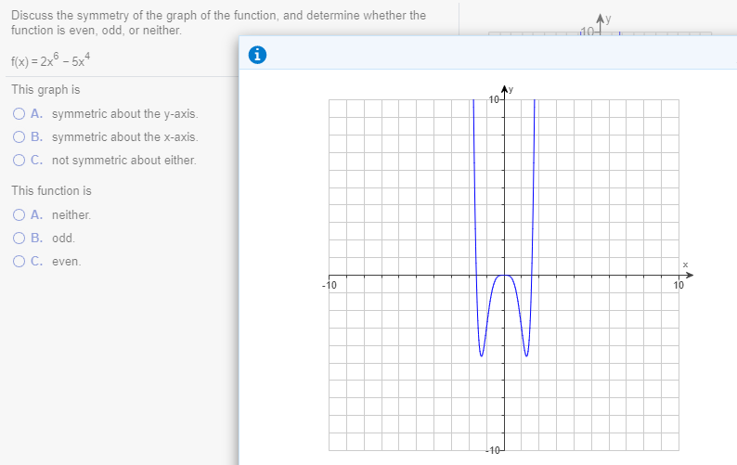Choose 'even' for function type
The height and width of the screenshot is (465, 737).
19,262
